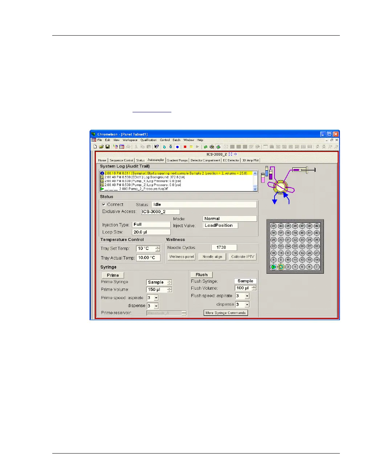Adjust Prime Volume stepper arrows
This screenshot has height=471, width=366.
click(x=170, y=290)
